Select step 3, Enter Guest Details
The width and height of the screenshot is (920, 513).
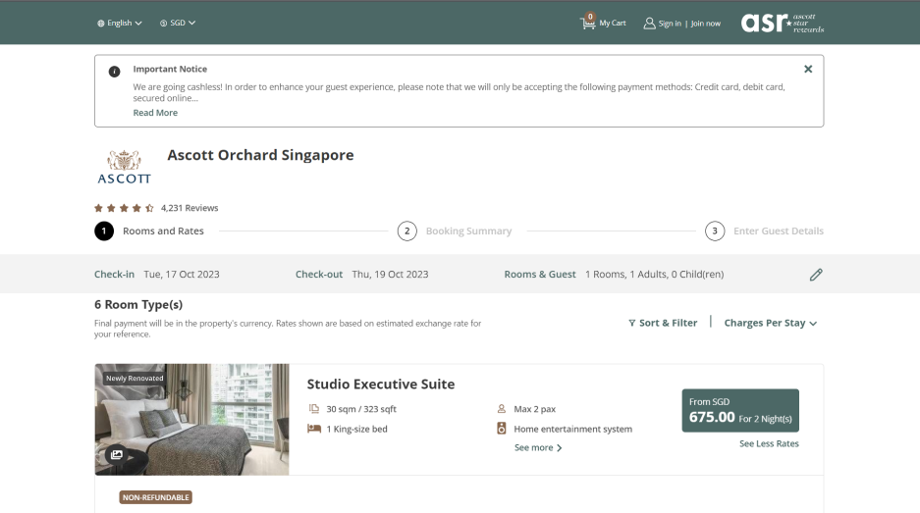(x=715, y=231)
